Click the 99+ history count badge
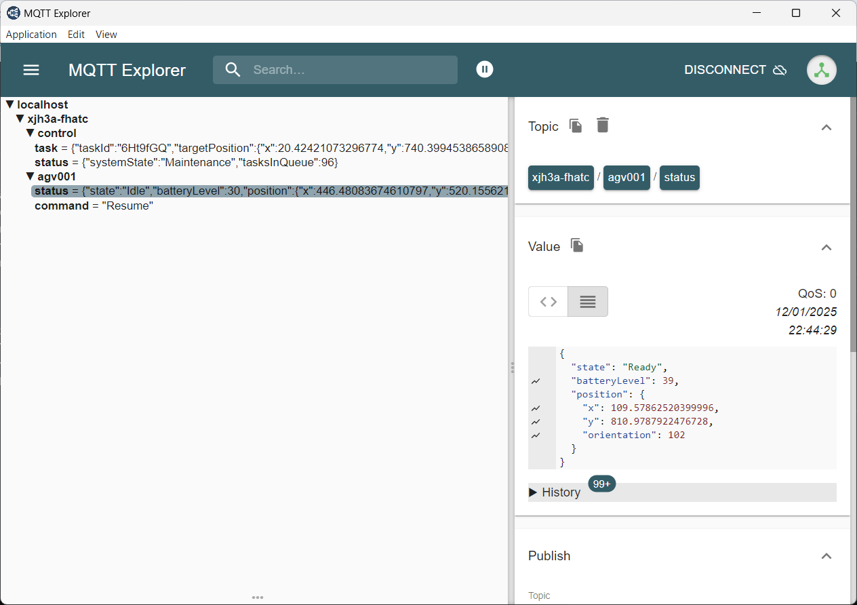 pos(602,484)
